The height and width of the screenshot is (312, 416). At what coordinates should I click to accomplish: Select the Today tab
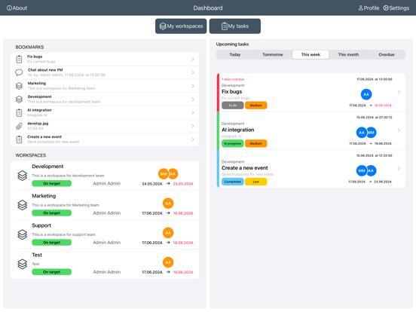pos(235,55)
